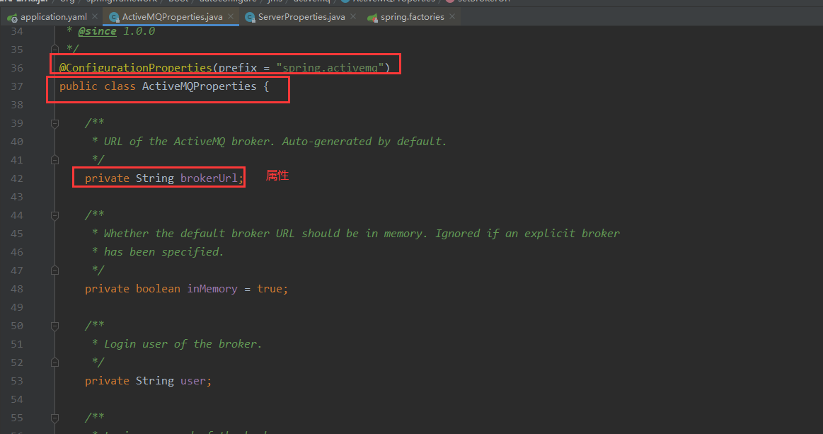823x434 pixels.
Task: Collapse user Javadoc fold marker on line 50
Action: click(x=54, y=326)
